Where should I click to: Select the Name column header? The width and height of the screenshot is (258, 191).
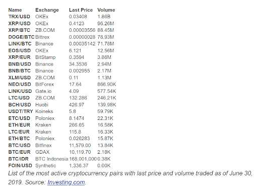point(15,10)
